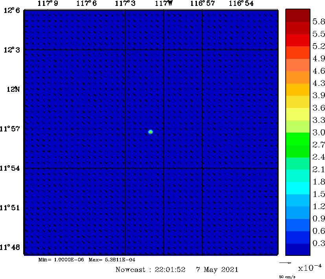325x279 pixels.
Task: Click the Min= 1.0000E-06 value text
Action: [x=61, y=260]
